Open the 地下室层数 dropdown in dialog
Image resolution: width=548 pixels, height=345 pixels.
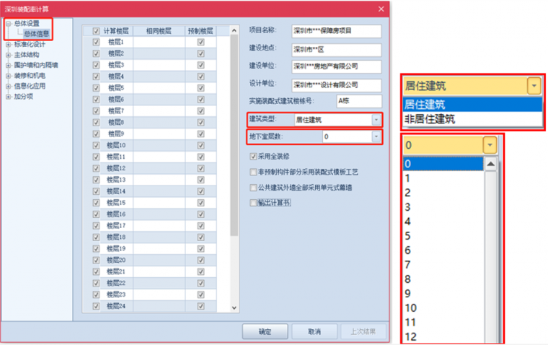pos(376,136)
